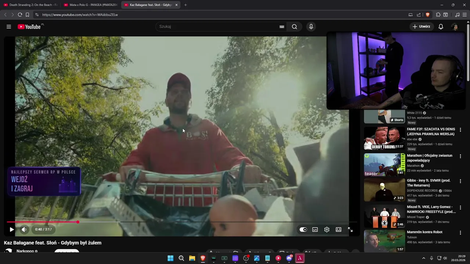Switch to theater mode
The image size is (470, 264).
[339, 230]
